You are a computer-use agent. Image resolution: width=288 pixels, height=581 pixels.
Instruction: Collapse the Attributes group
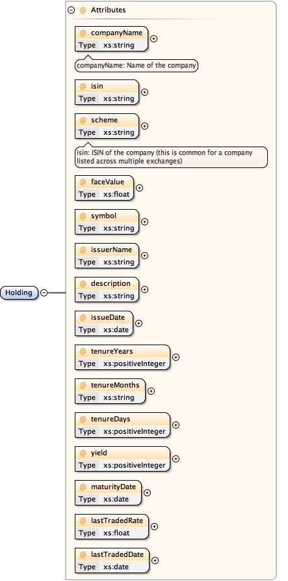coord(72,10)
